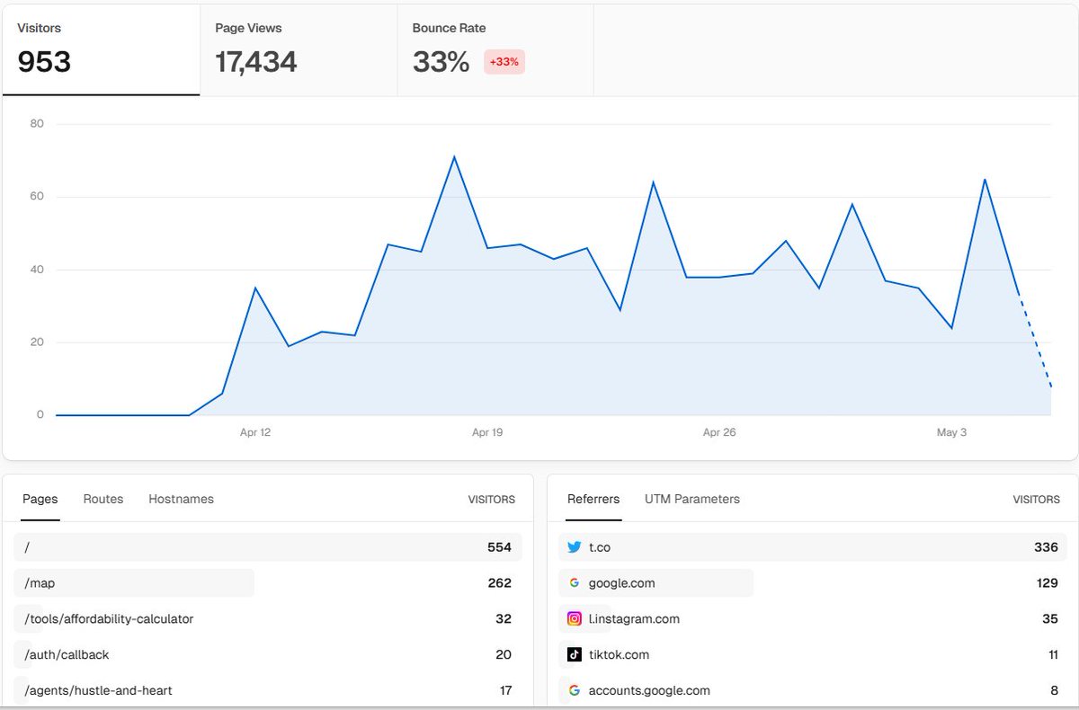The height and width of the screenshot is (710, 1079).
Task: Select the Visitors metric tab
Action: click(x=101, y=50)
